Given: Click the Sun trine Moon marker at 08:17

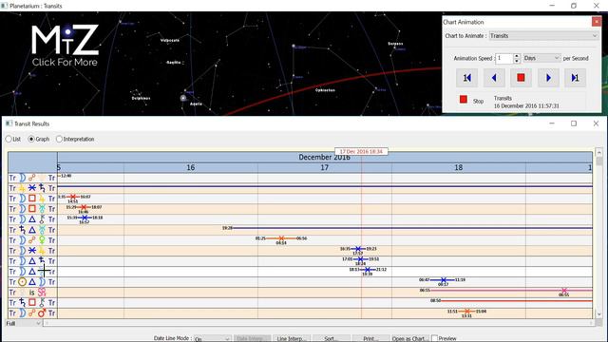Looking at the screenshot, I should (x=444, y=280).
